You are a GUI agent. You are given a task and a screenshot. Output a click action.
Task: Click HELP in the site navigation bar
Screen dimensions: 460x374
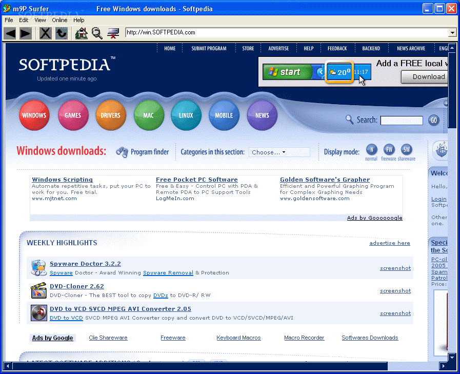pos(309,48)
